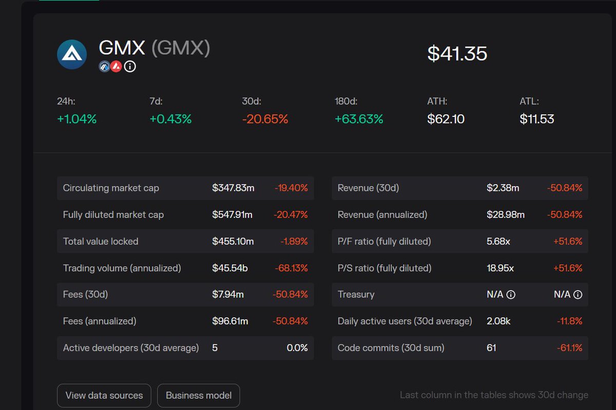Click the 24h change +1.04%
The width and height of the screenshot is (616, 410).
tap(77, 119)
